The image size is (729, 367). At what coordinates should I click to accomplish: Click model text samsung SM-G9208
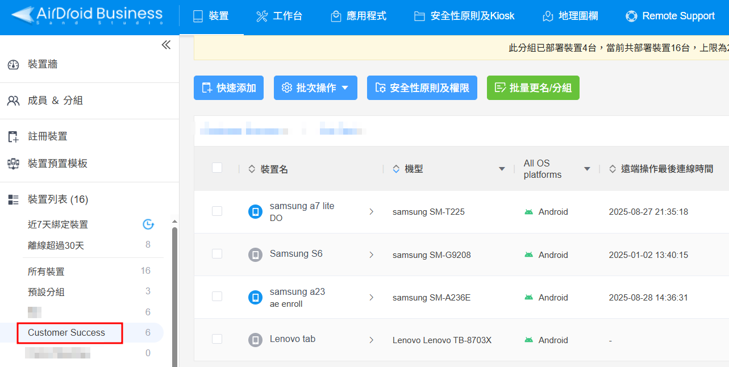(431, 255)
